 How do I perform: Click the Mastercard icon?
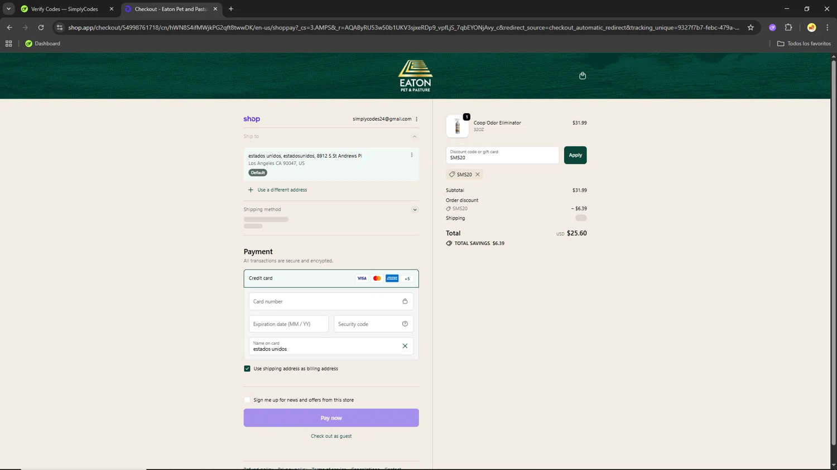coord(377,278)
